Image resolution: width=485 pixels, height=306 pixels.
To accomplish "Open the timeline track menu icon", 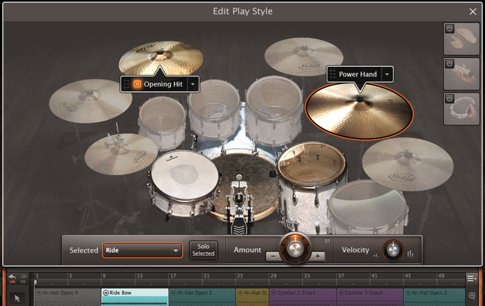I will point(472,278).
